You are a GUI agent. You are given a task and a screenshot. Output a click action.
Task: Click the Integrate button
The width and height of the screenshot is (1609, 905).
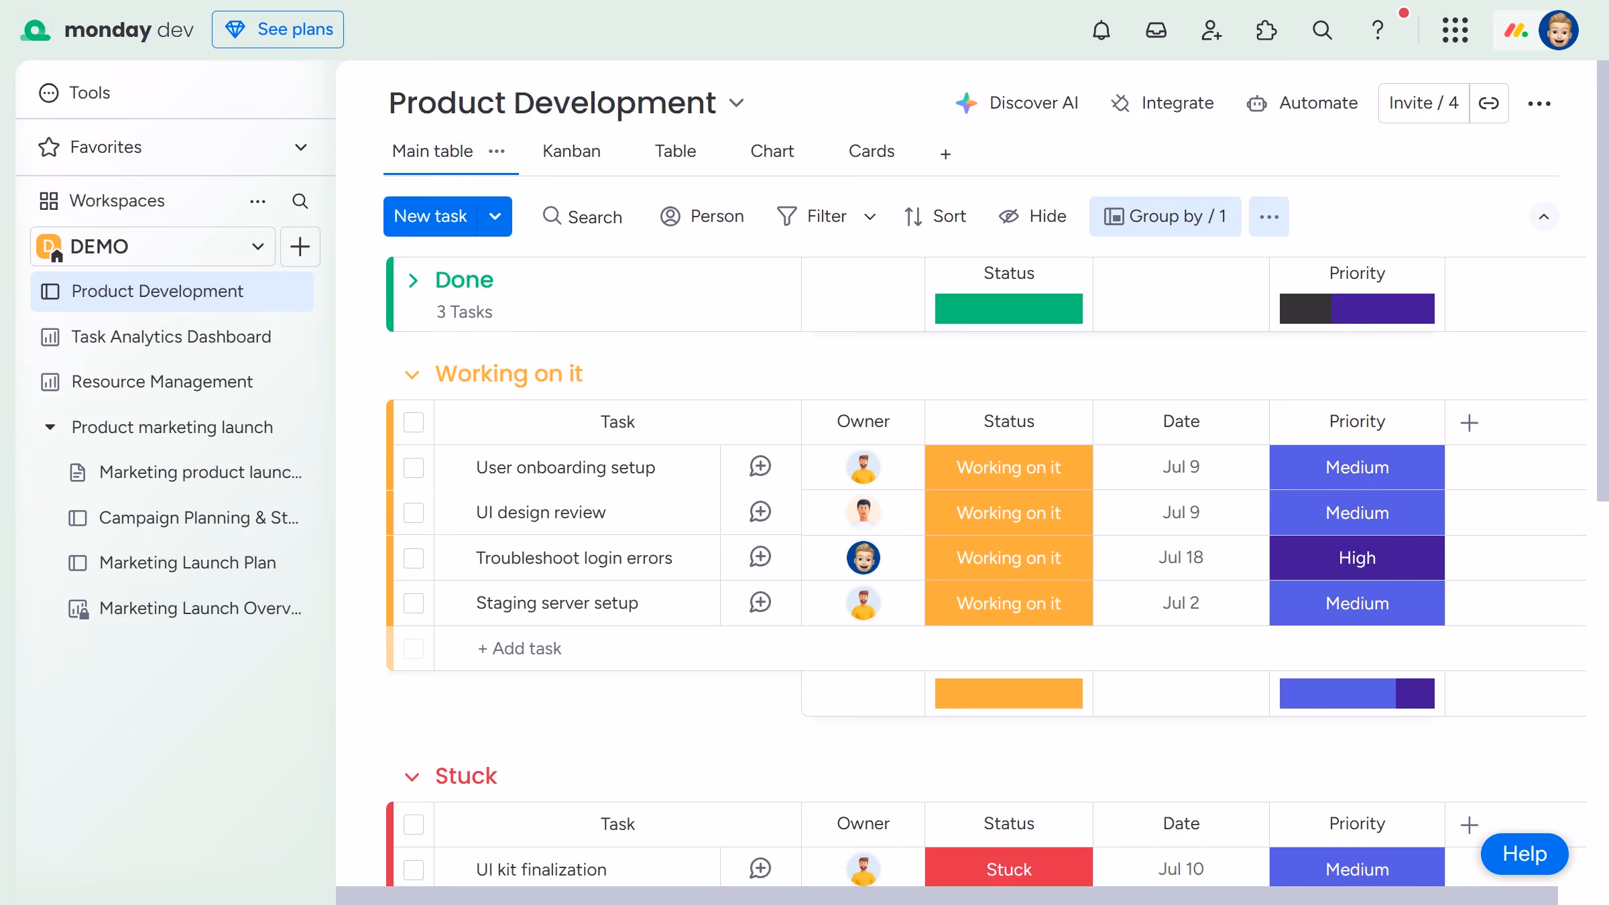1163,103
